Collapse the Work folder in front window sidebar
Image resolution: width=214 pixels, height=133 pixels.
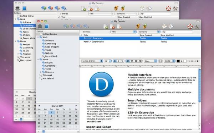38,37
